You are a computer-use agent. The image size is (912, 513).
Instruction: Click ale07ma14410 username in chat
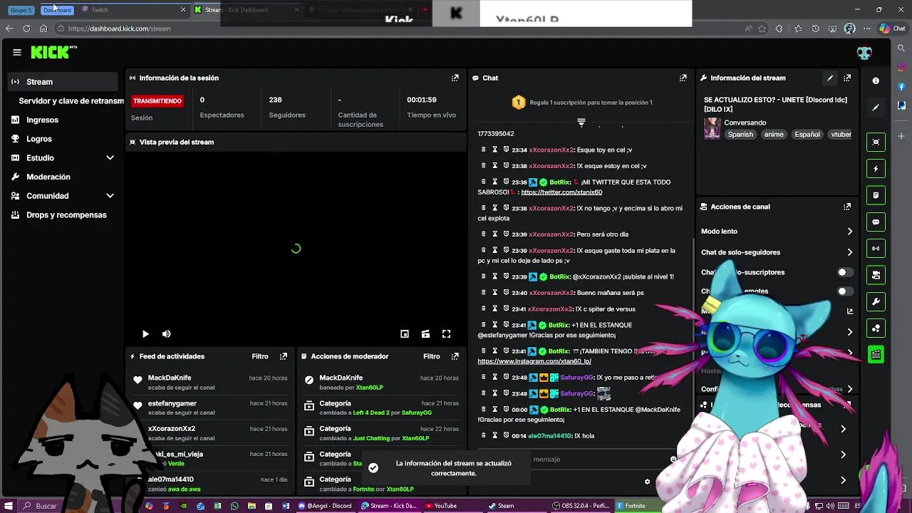point(549,436)
